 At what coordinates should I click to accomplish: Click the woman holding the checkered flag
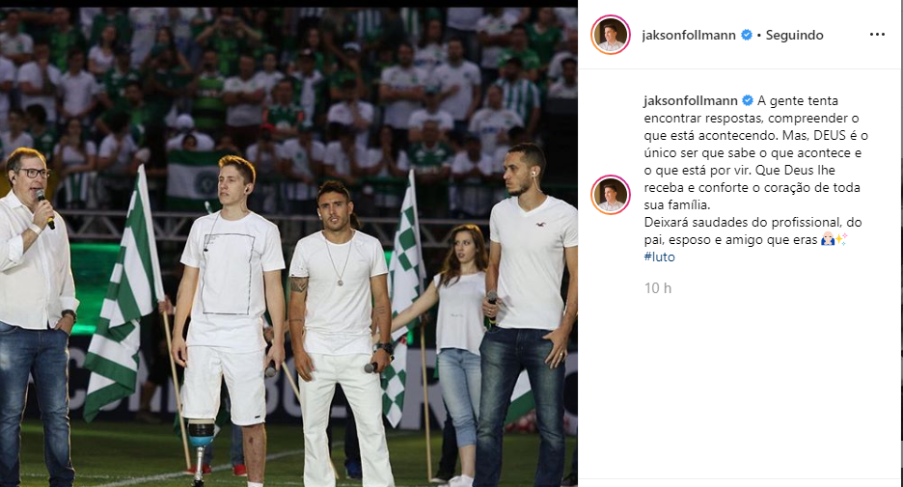click(x=455, y=345)
